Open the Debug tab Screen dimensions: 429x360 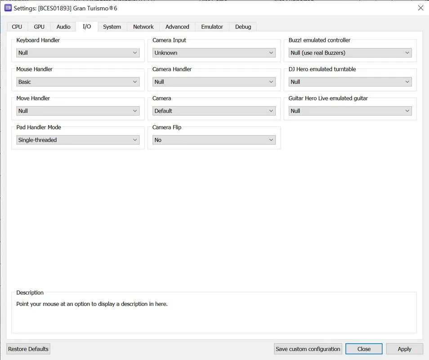point(243,27)
